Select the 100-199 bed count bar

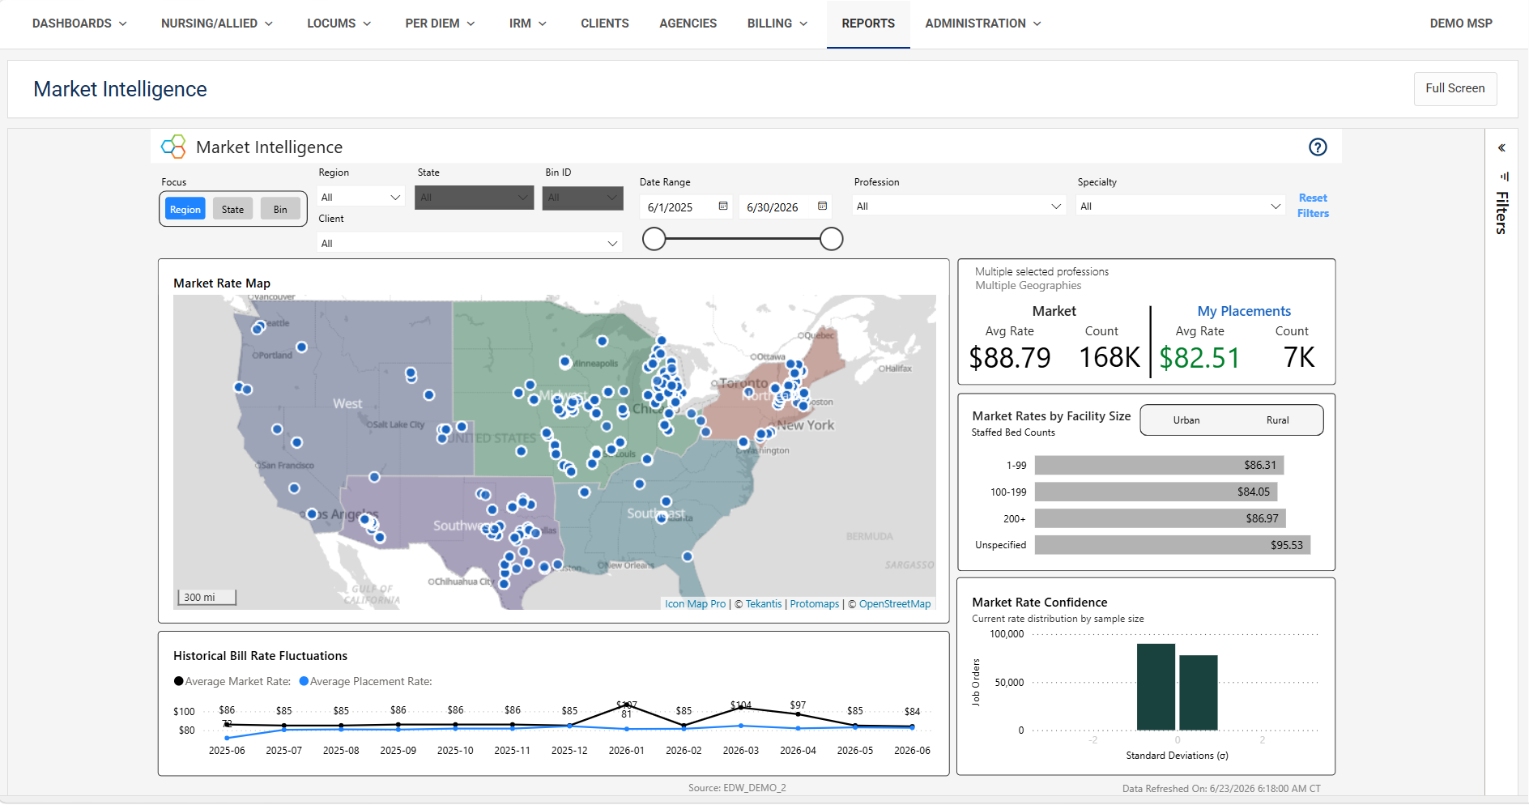click(1156, 492)
